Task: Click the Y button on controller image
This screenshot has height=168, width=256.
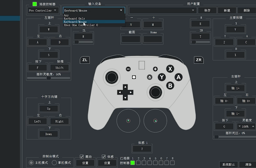Action: 162,77
